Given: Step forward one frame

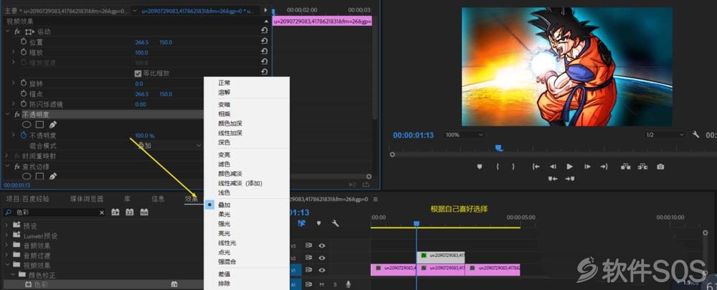Looking at the screenshot, I should click(x=587, y=167).
